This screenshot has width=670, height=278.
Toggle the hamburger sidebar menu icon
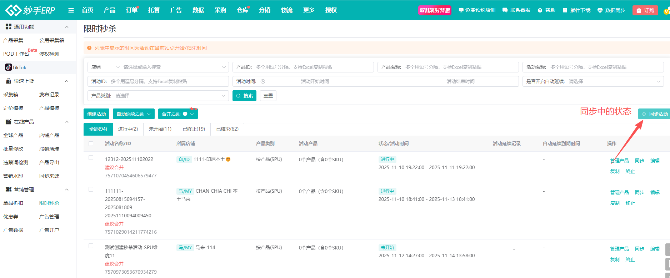click(71, 10)
